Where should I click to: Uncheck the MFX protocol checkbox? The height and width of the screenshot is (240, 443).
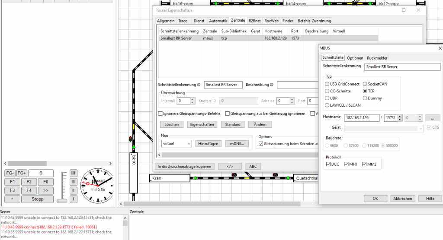coord(347,164)
